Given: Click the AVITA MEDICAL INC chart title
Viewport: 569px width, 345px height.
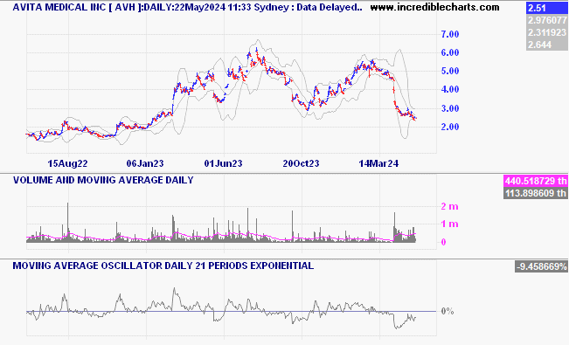Looking at the screenshot, I should (x=187, y=7).
